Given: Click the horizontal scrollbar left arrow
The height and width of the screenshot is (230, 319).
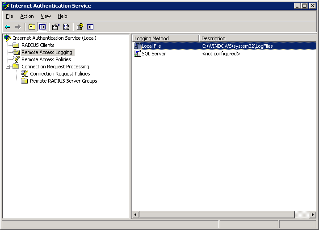Looking at the screenshot, I should tap(136, 214).
